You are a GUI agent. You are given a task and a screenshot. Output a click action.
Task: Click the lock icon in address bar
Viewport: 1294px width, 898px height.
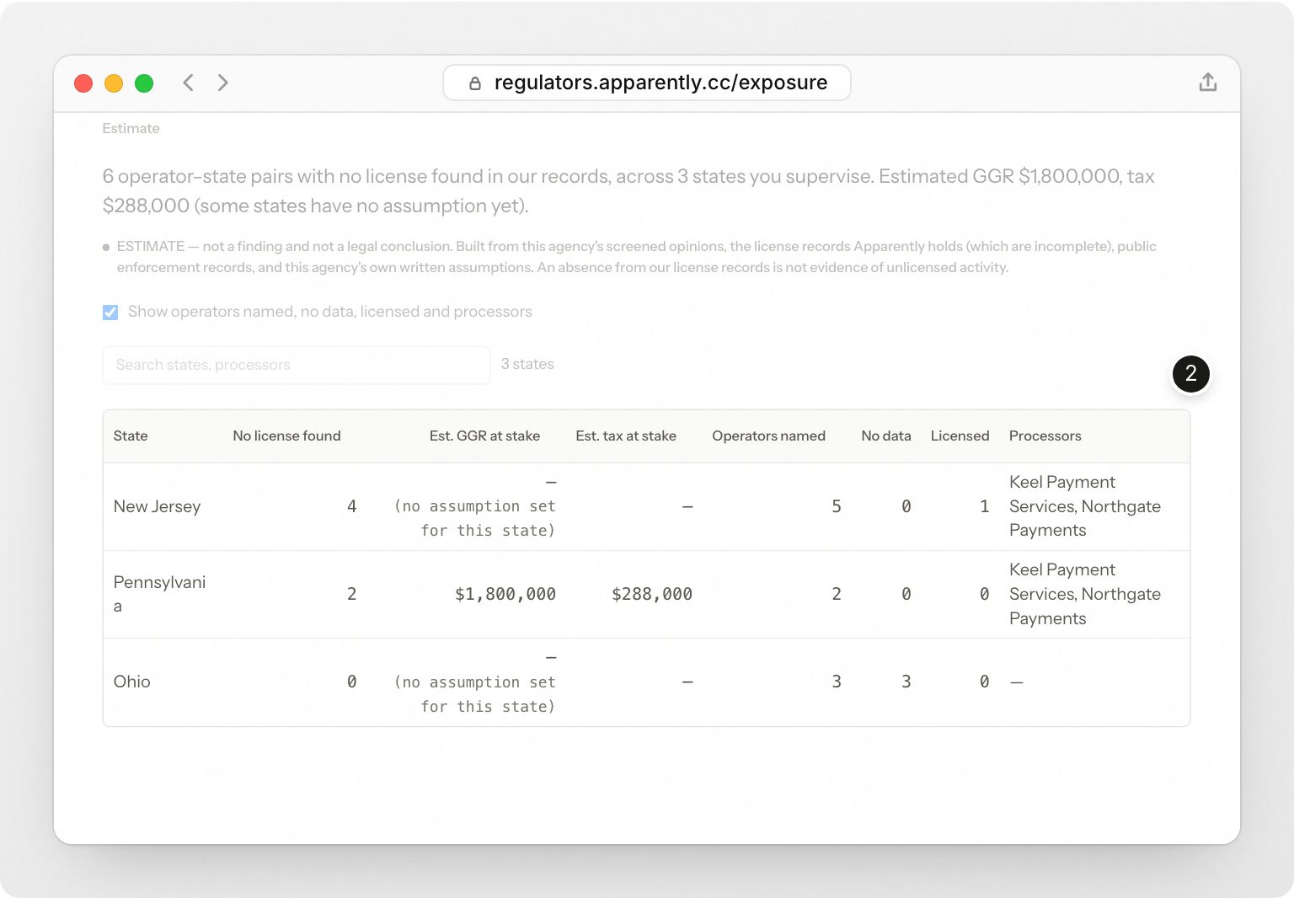475,83
